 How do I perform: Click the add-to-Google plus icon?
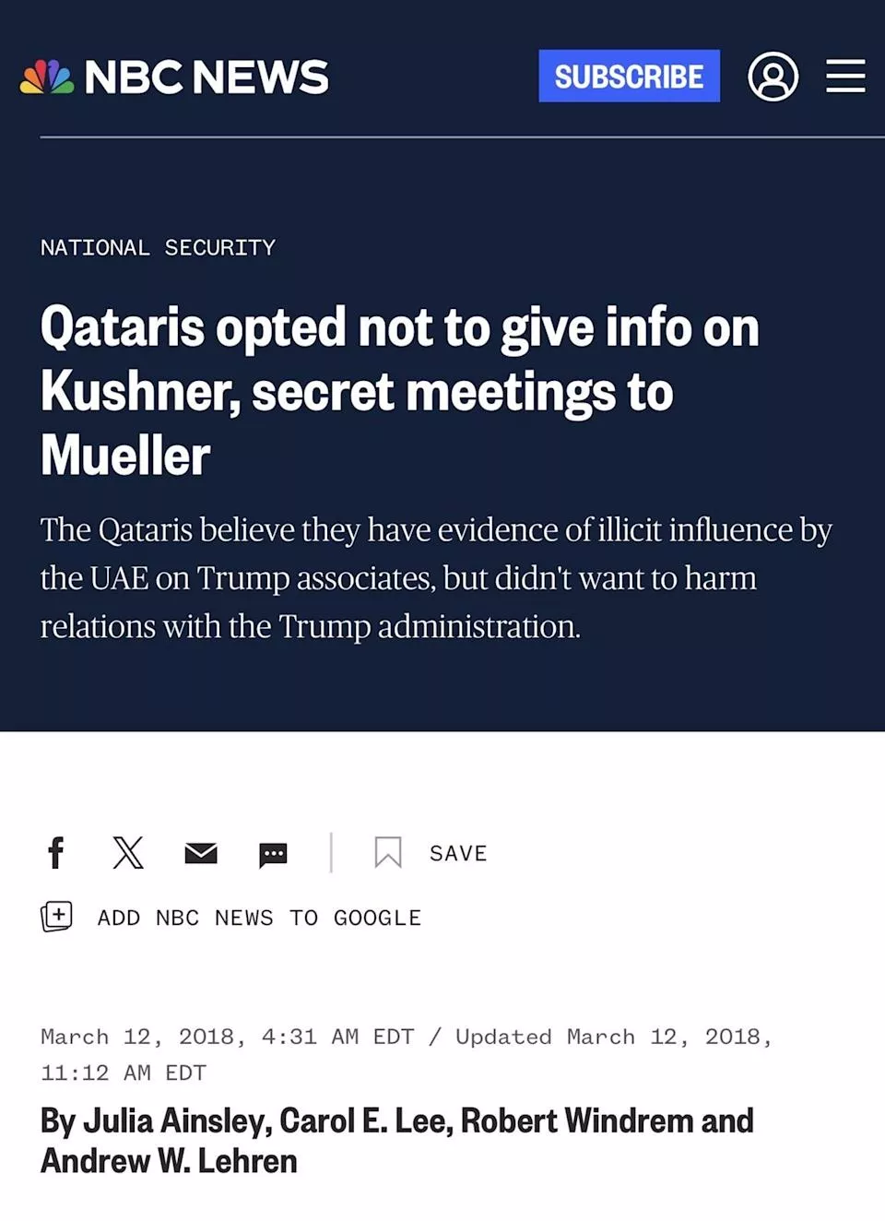point(56,917)
